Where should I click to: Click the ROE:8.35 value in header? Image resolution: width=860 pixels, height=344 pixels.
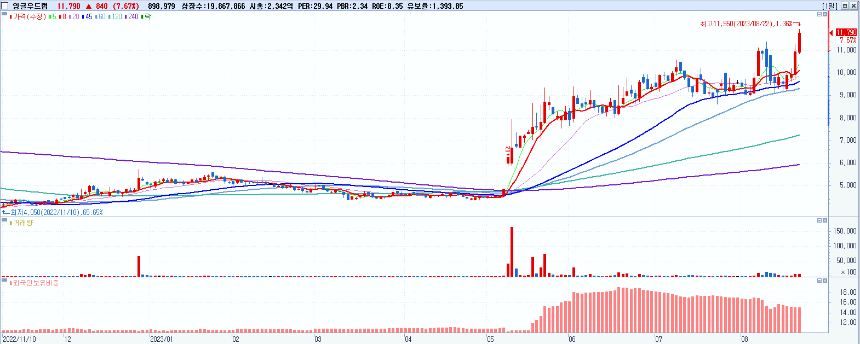387,6
